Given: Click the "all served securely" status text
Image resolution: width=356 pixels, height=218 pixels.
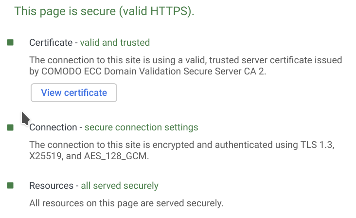Looking at the screenshot, I should 120,185.
